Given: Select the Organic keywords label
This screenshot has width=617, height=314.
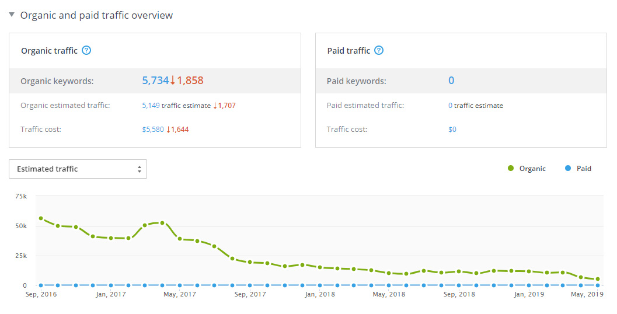Looking at the screenshot, I should (57, 81).
